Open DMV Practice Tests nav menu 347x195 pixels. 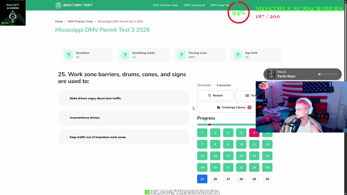(165, 5)
